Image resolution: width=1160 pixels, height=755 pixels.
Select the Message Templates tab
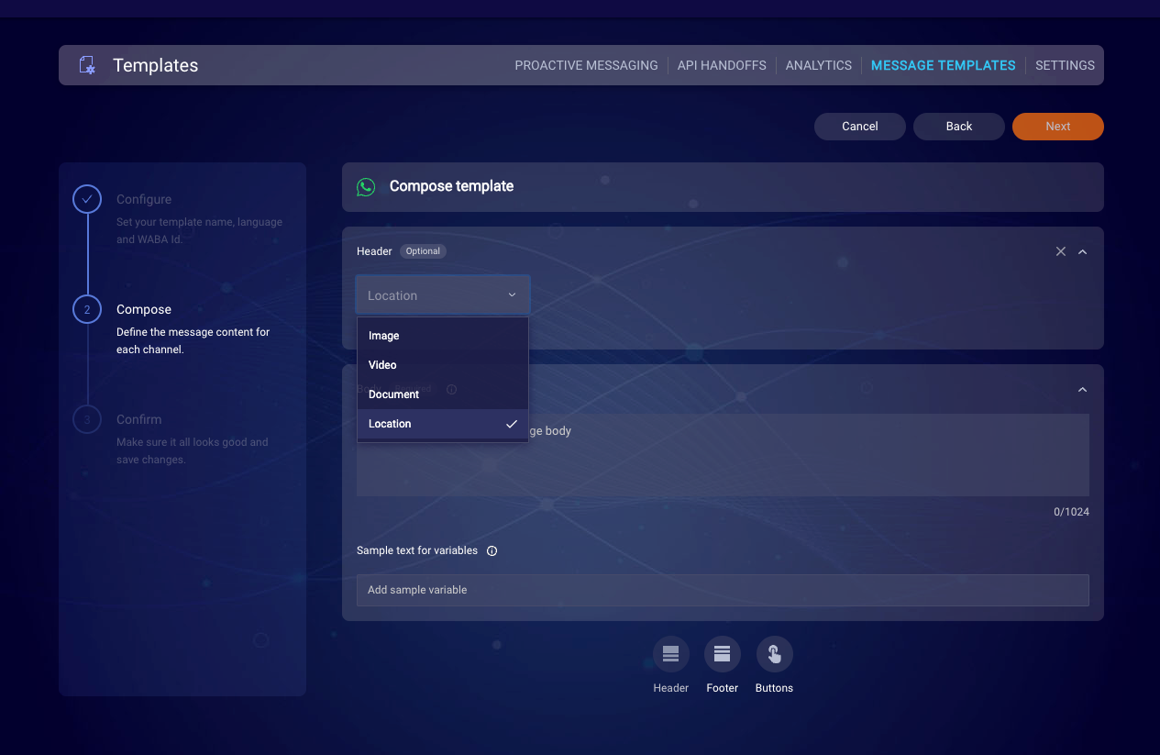pos(944,65)
